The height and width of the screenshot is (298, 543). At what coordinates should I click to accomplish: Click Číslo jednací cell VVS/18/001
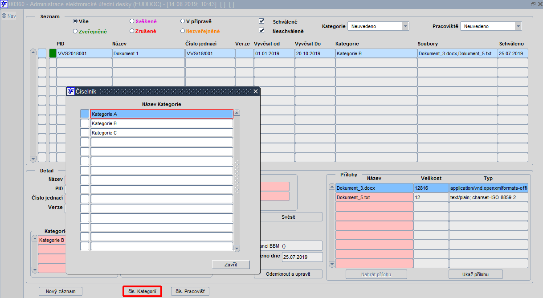210,53
